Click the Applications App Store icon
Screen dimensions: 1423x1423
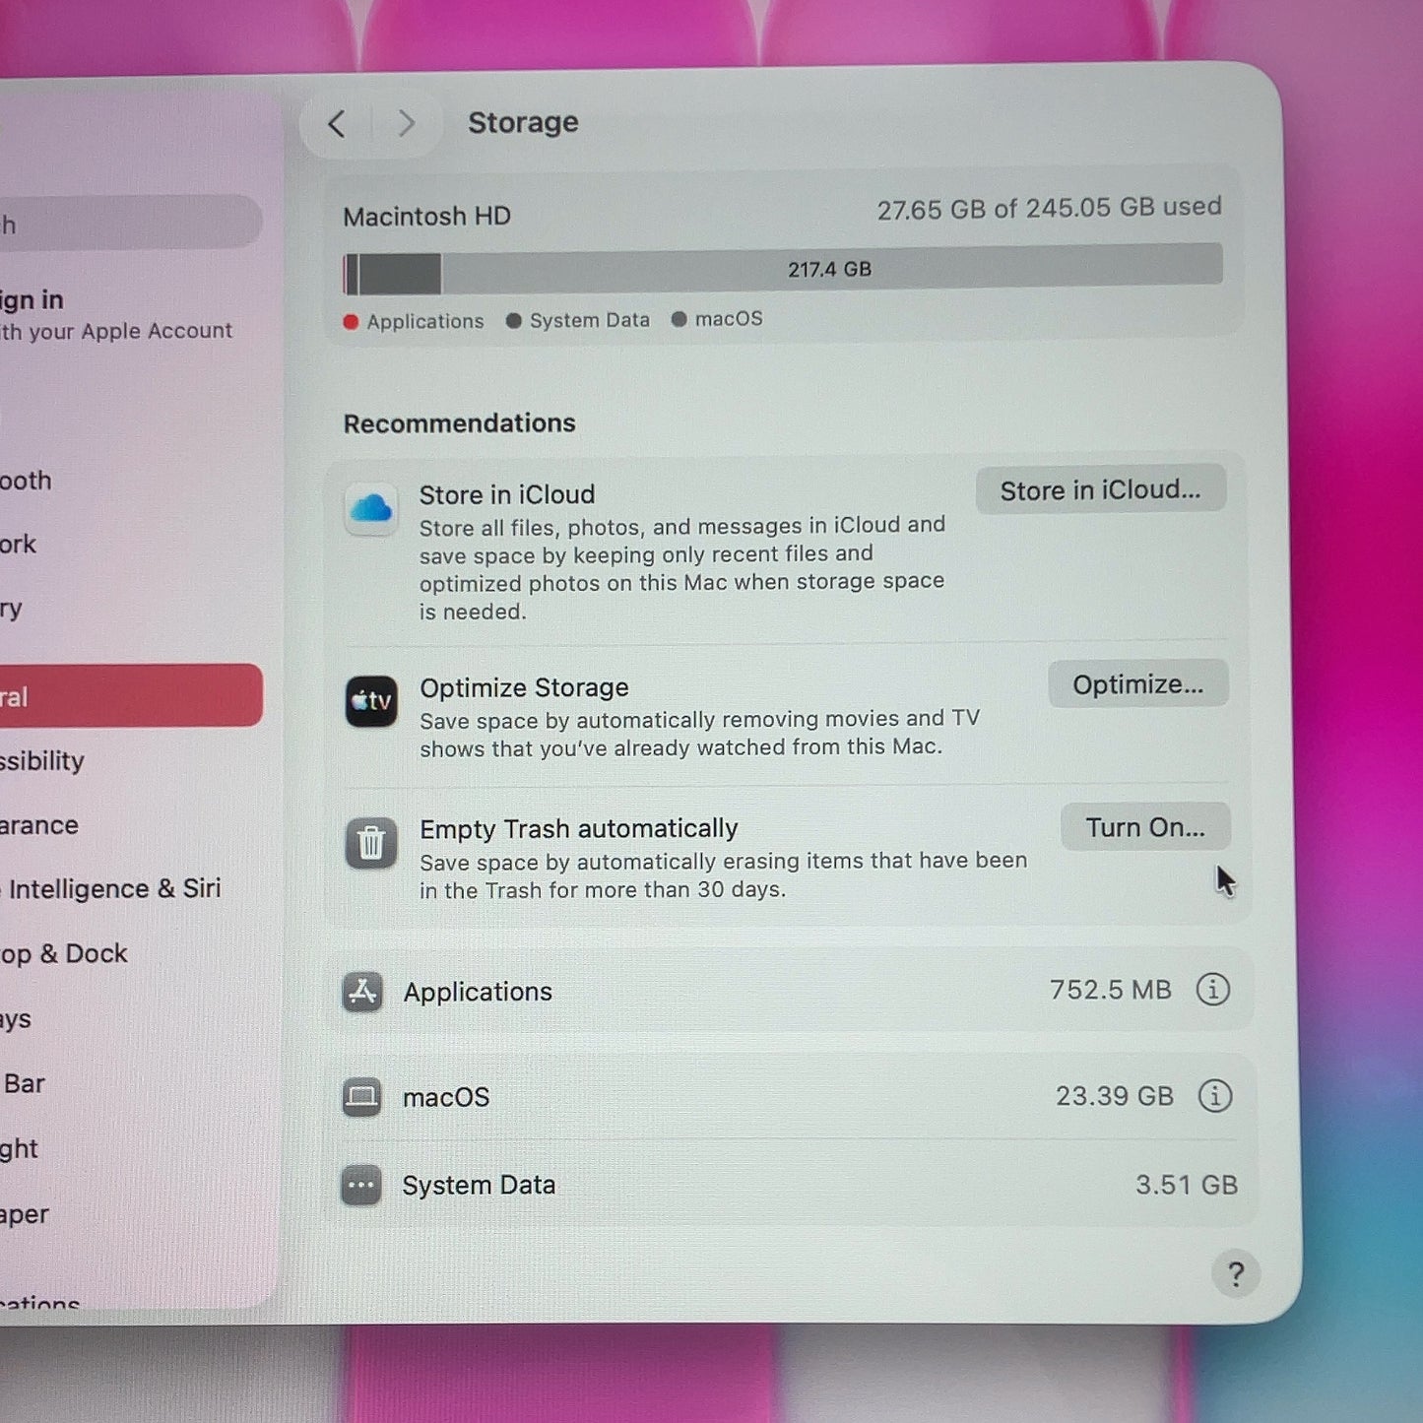click(x=362, y=992)
